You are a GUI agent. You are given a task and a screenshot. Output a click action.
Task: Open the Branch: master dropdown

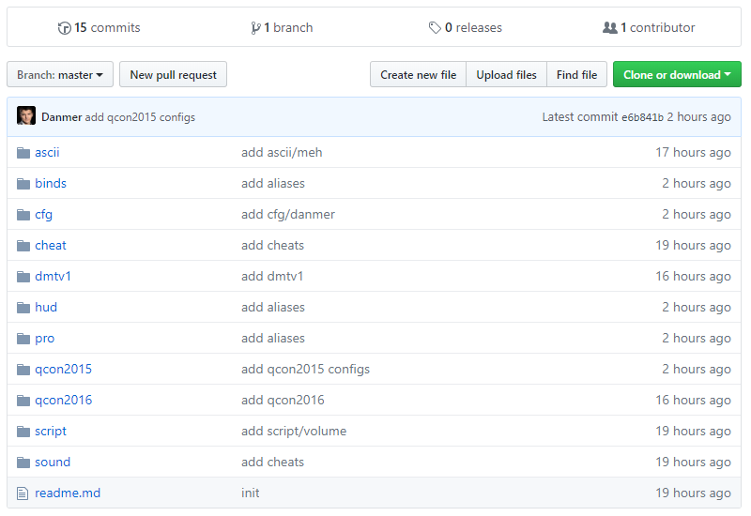(60, 75)
